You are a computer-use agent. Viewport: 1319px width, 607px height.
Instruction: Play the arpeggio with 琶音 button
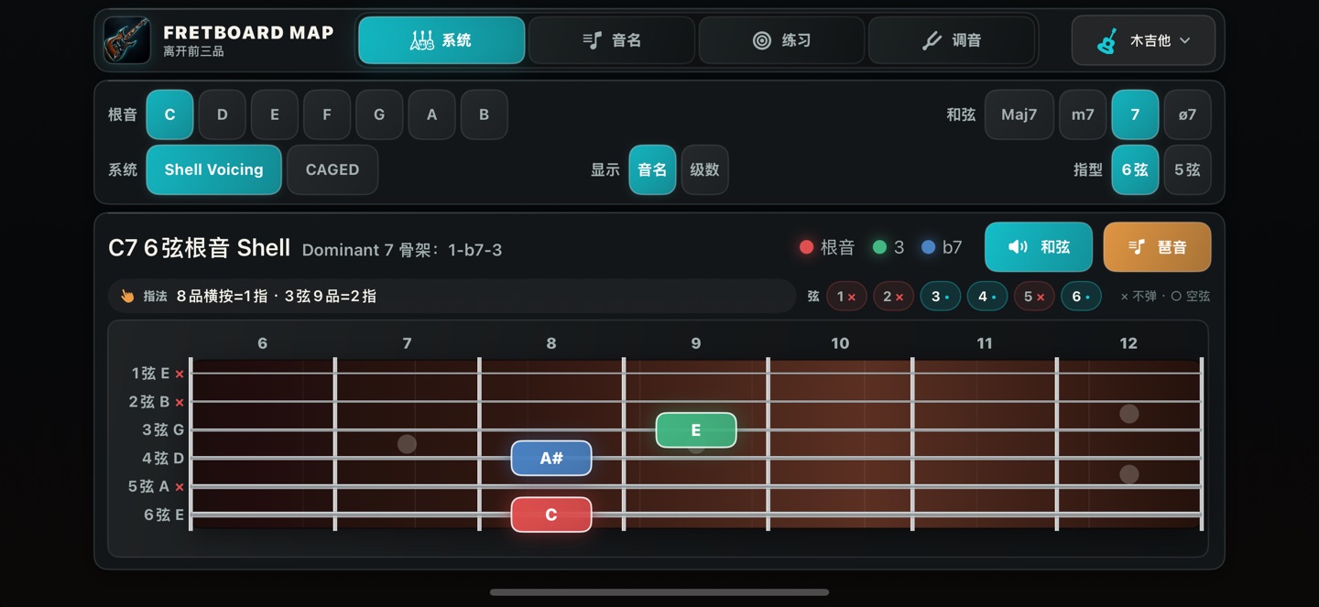[1158, 247]
